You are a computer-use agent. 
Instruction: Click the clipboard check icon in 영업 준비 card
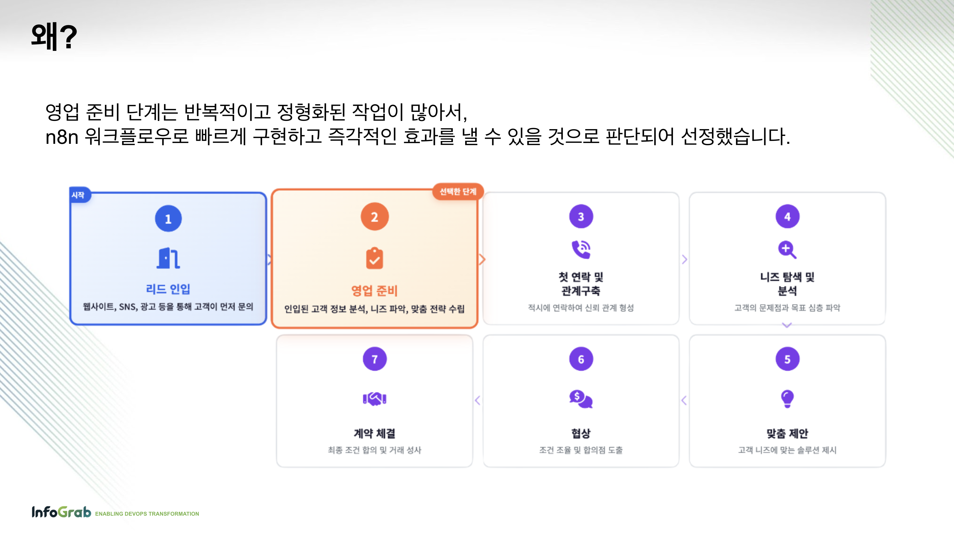[x=374, y=258]
